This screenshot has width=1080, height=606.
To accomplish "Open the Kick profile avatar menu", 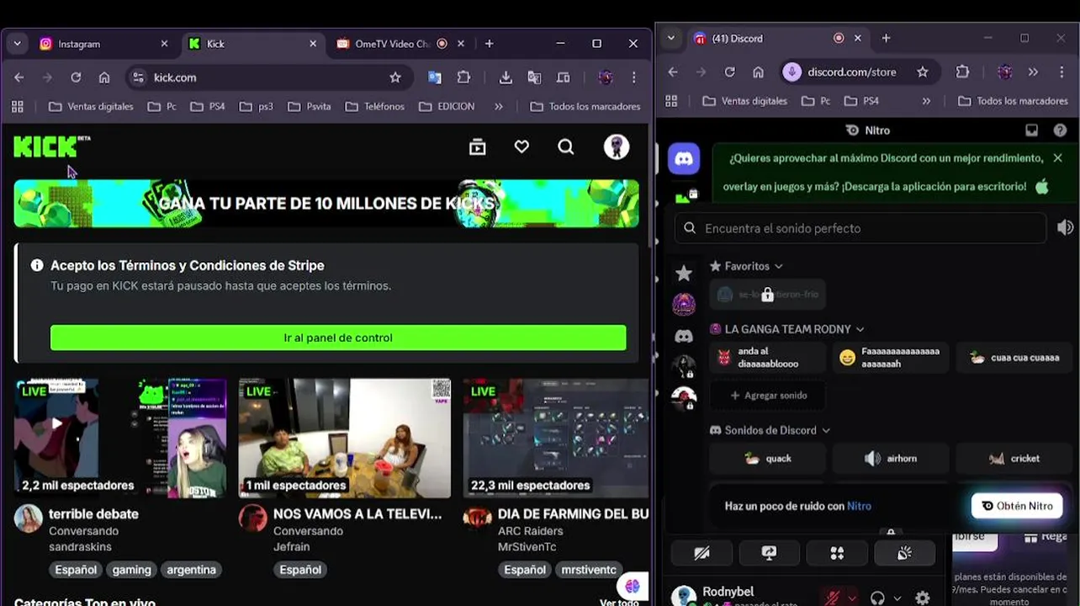I will [617, 146].
